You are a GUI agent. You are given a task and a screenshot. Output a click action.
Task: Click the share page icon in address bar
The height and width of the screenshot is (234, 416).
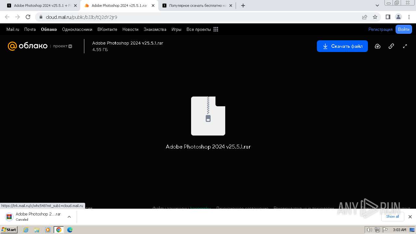[365, 17]
